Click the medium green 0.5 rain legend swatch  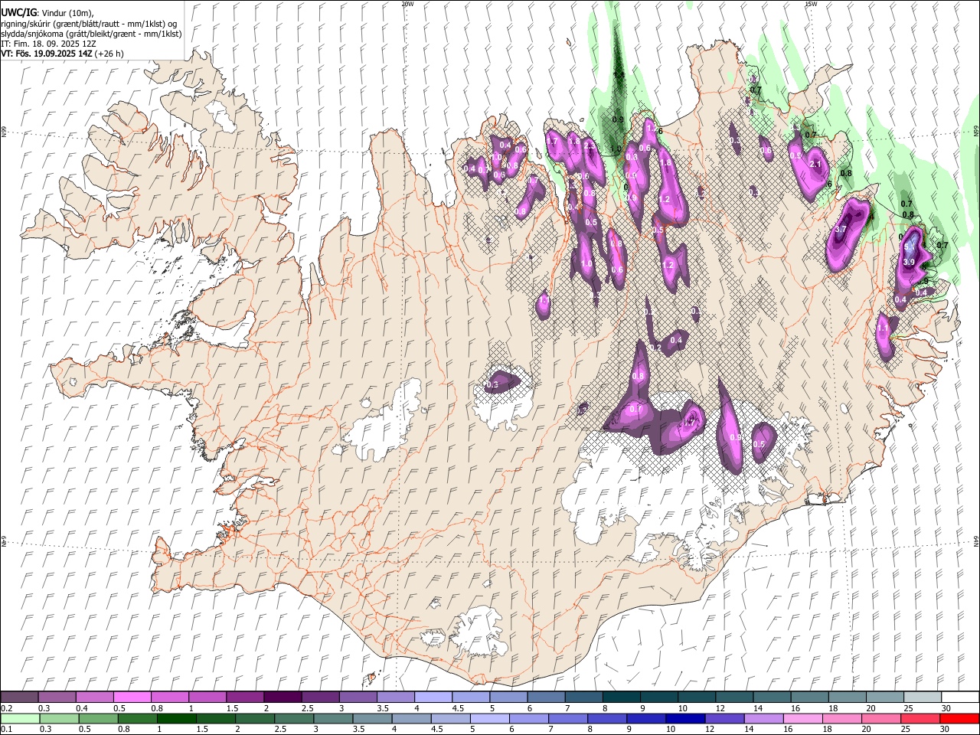click(x=98, y=718)
